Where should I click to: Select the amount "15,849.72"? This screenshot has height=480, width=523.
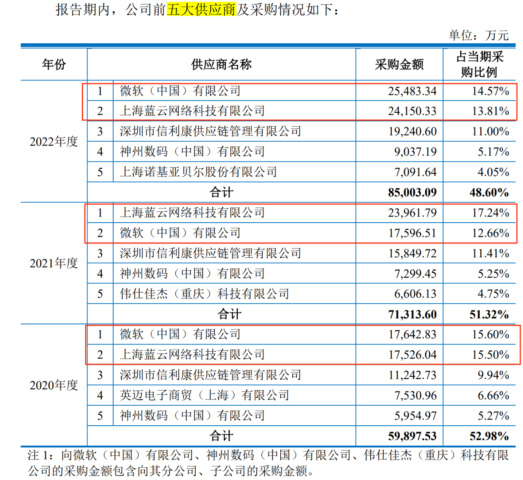(x=412, y=253)
